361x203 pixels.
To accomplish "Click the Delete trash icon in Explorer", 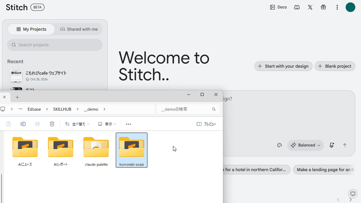I will [52, 124].
